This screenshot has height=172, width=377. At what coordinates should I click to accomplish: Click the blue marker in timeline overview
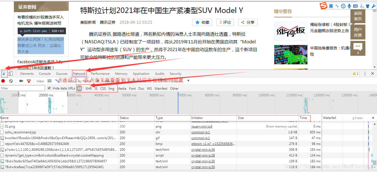pyautogui.click(x=178, y=102)
